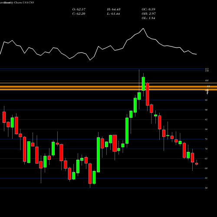Click the high value H: 64.43
The width and height of the screenshot is (217, 217).
pos(114,10)
